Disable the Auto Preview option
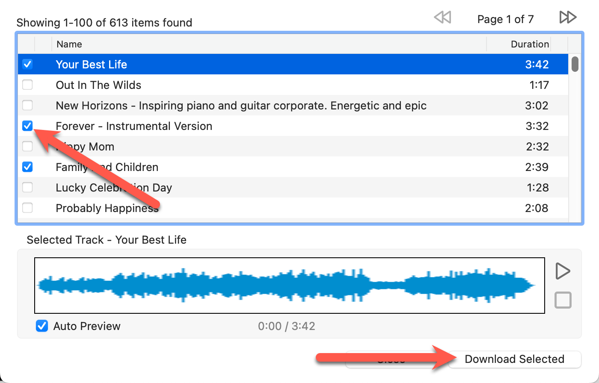This screenshot has width=599, height=383. (42, 326)
